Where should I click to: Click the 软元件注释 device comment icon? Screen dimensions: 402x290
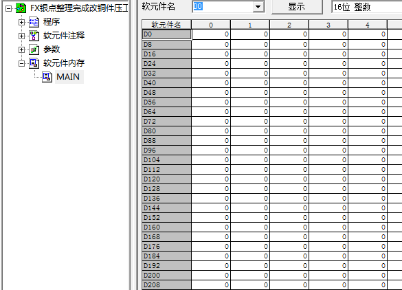34,36
